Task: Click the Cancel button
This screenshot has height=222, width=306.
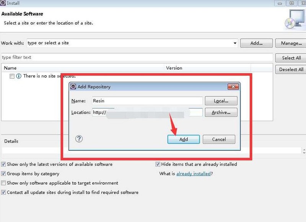Action: click(219, 139)
